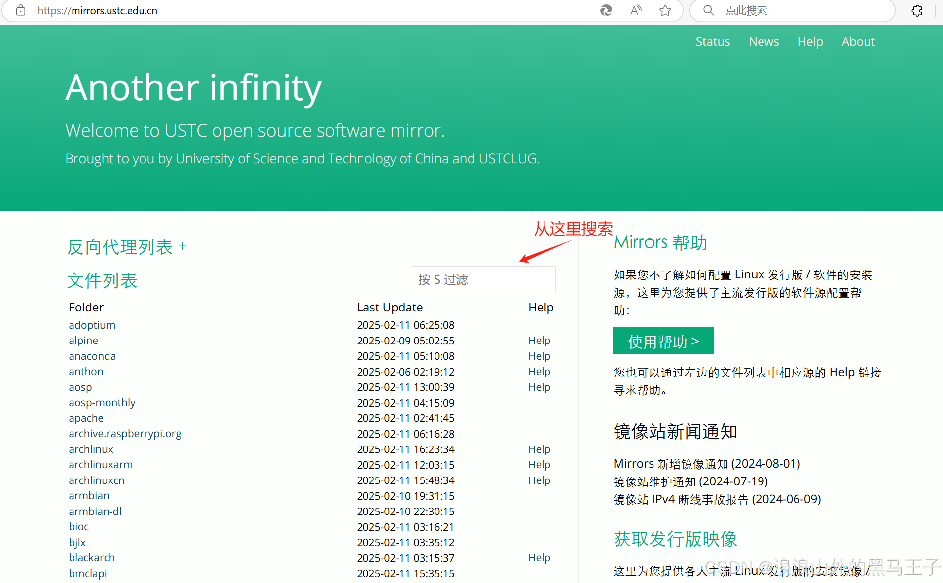Click the 点此搜索 search field
The height and width of the screenshot is (583, 943).
(792, 10)
